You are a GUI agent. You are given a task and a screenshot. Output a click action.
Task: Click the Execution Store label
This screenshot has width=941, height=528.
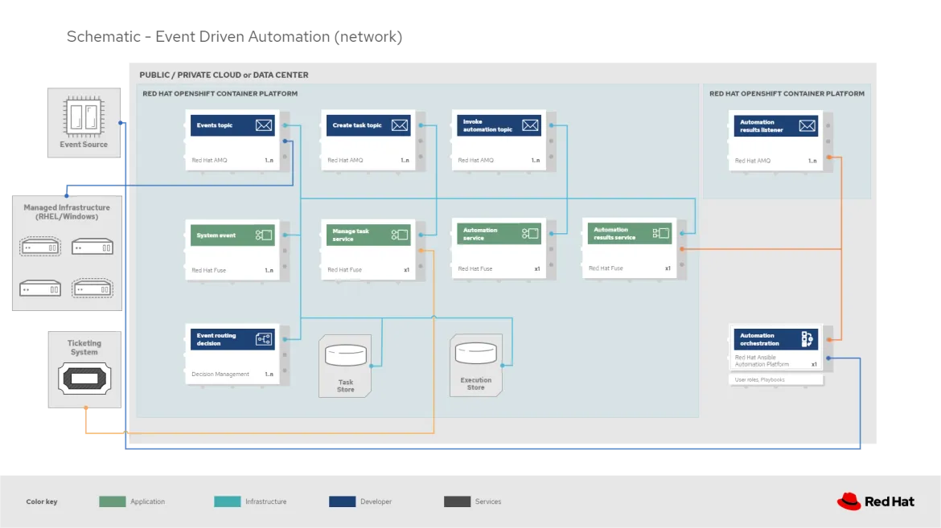[x=476, y=384]
